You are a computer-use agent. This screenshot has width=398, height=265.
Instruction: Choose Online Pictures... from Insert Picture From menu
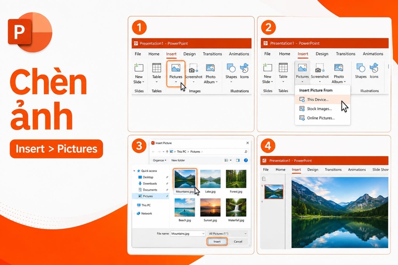[322, 118]
